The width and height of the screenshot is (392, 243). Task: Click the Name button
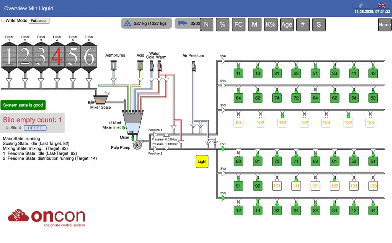pyautogui.click(x=384, y=24)
